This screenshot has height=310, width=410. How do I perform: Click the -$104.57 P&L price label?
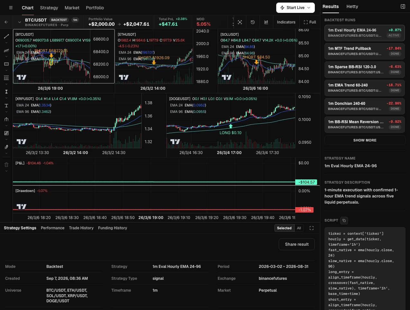pyautogui.click(x=306, y=182)
